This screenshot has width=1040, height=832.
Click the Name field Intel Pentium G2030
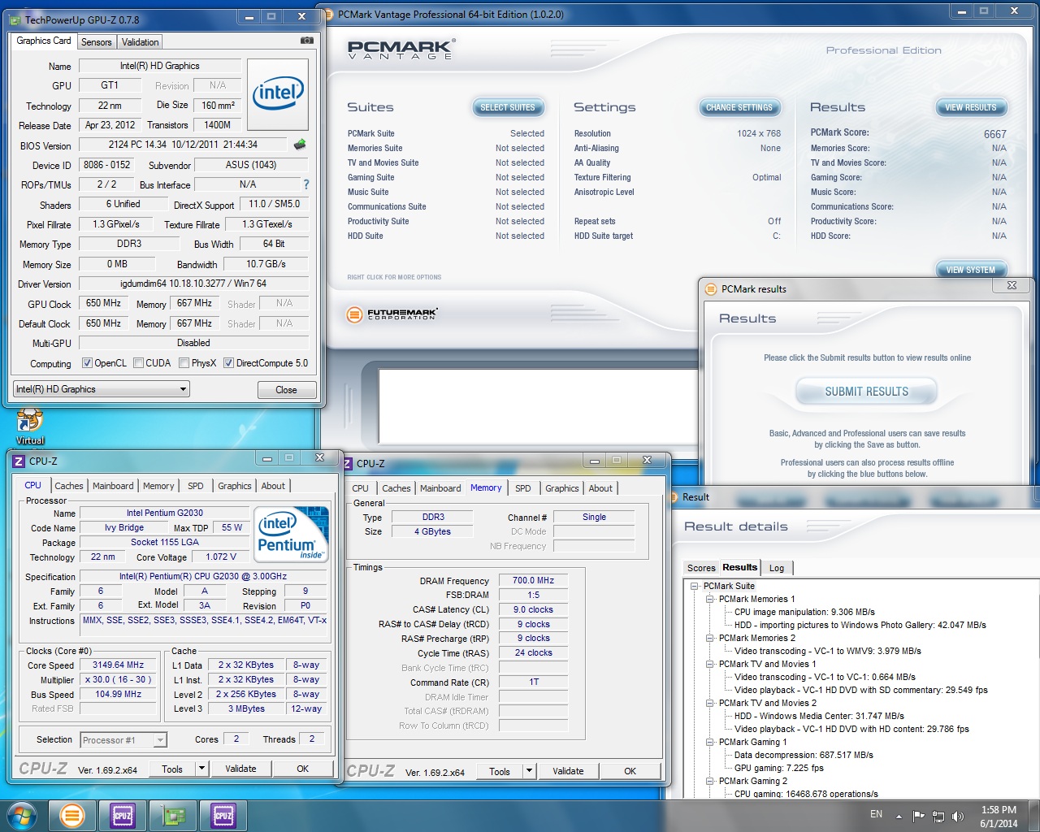(x=165, y=513)
